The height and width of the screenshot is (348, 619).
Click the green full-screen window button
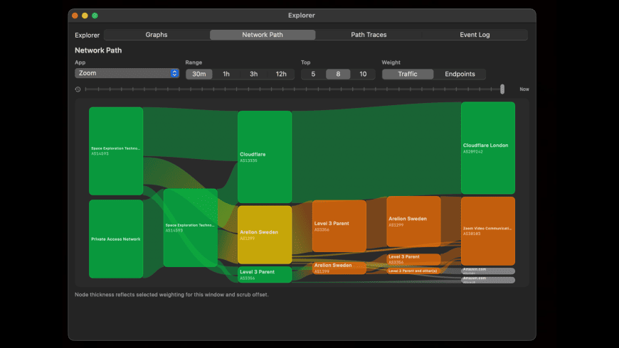[95, 16]
